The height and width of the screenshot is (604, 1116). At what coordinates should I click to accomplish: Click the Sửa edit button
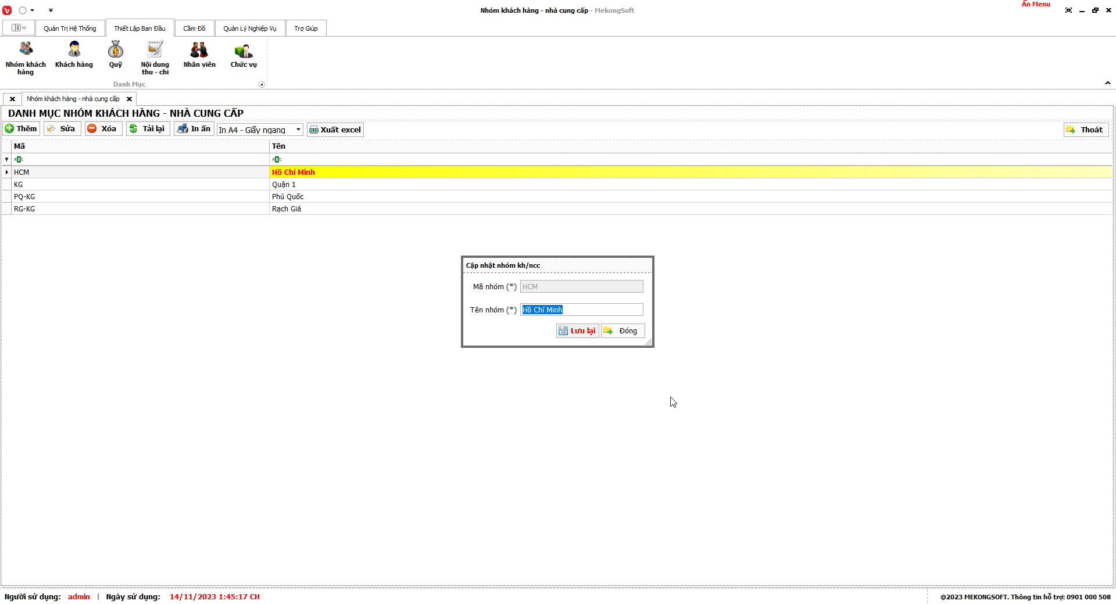[62, 129]
